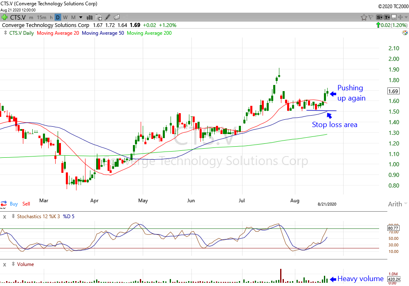409x286 pixels.
Task: Click the 0.80 price axis label
Action: 394,185
